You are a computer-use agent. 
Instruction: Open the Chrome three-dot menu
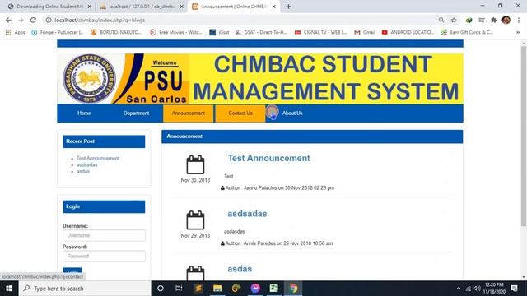click(519, 20)
